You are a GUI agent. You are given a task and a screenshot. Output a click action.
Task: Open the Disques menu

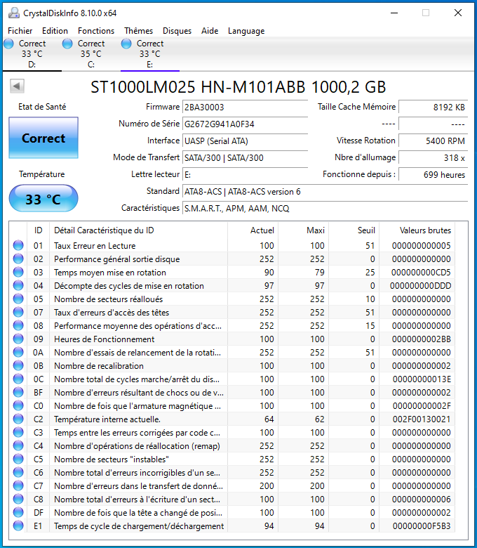click(177, 31)
